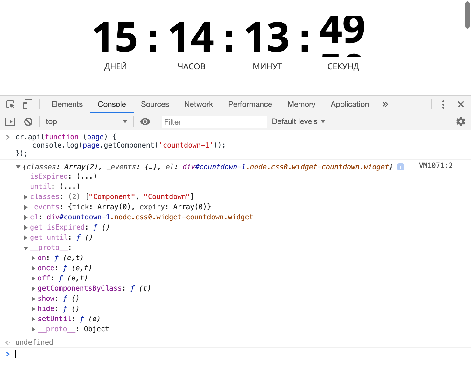Click the МИНУТ label
This screenshot has height=365, width=471.
[x=267, y=66]
